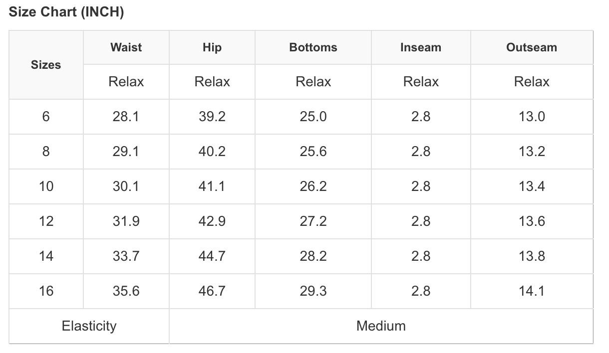This screenshot has width=609, height=353.
Task: Click size 12 row label
Action: [x=46, y=221]
